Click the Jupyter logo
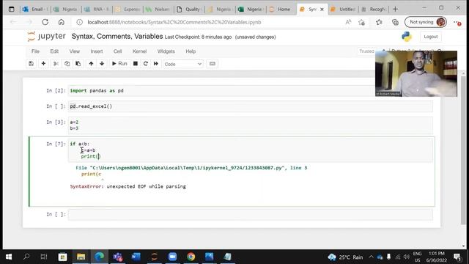The height and width of the screenshot is (264, 469). click(x=46, y=37)
